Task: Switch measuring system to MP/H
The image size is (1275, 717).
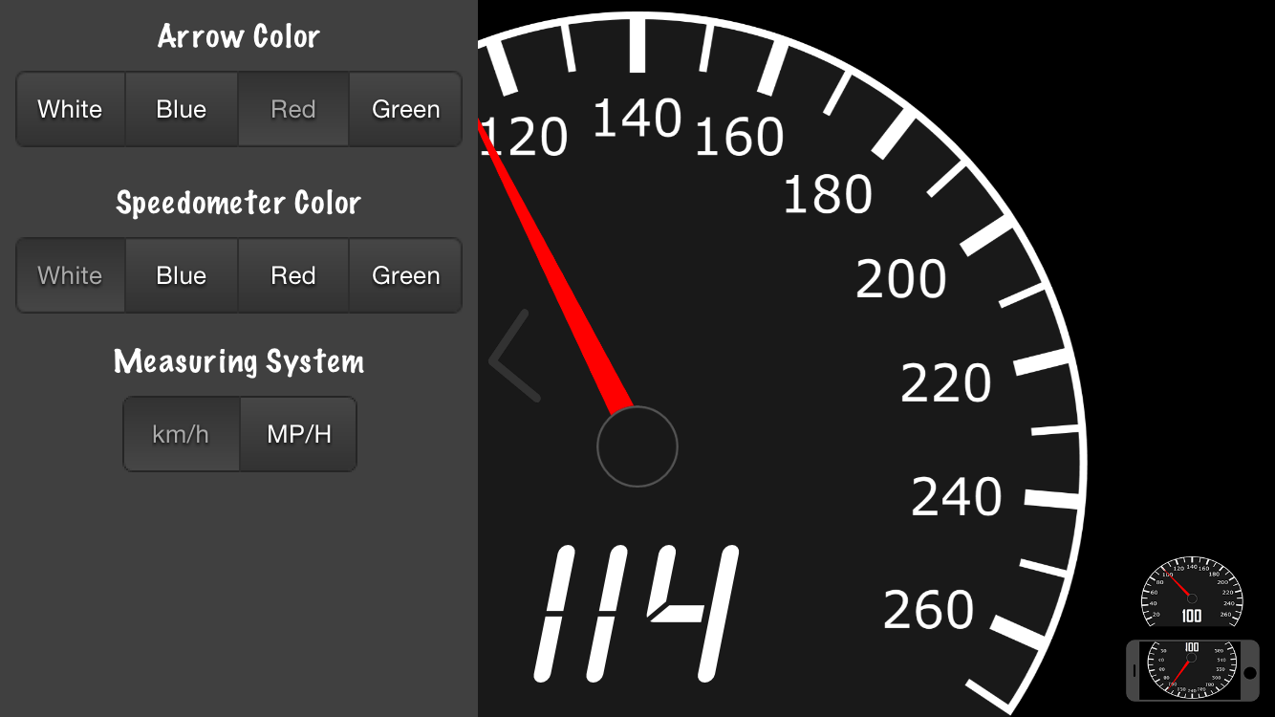Action: pyautogui.click(x=298, y=434)
